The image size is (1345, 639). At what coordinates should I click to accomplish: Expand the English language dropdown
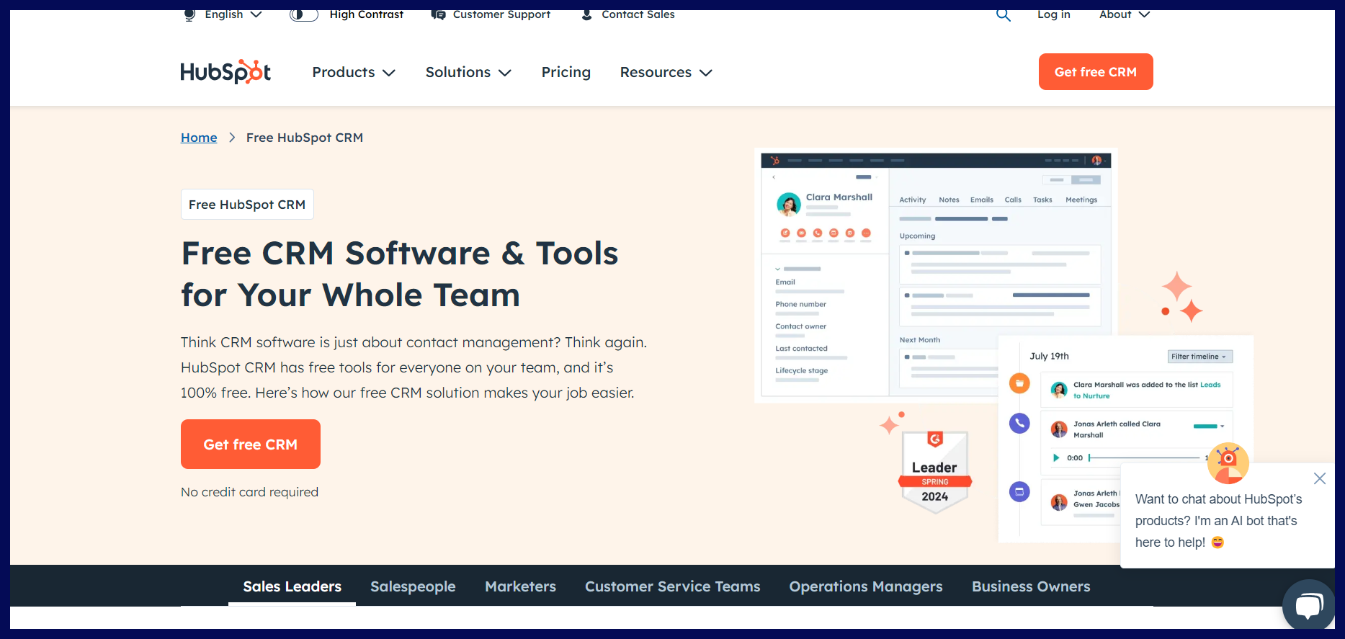click(233, 15)
